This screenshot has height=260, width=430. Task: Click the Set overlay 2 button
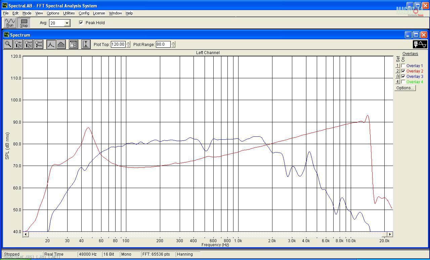click(398, 71)
